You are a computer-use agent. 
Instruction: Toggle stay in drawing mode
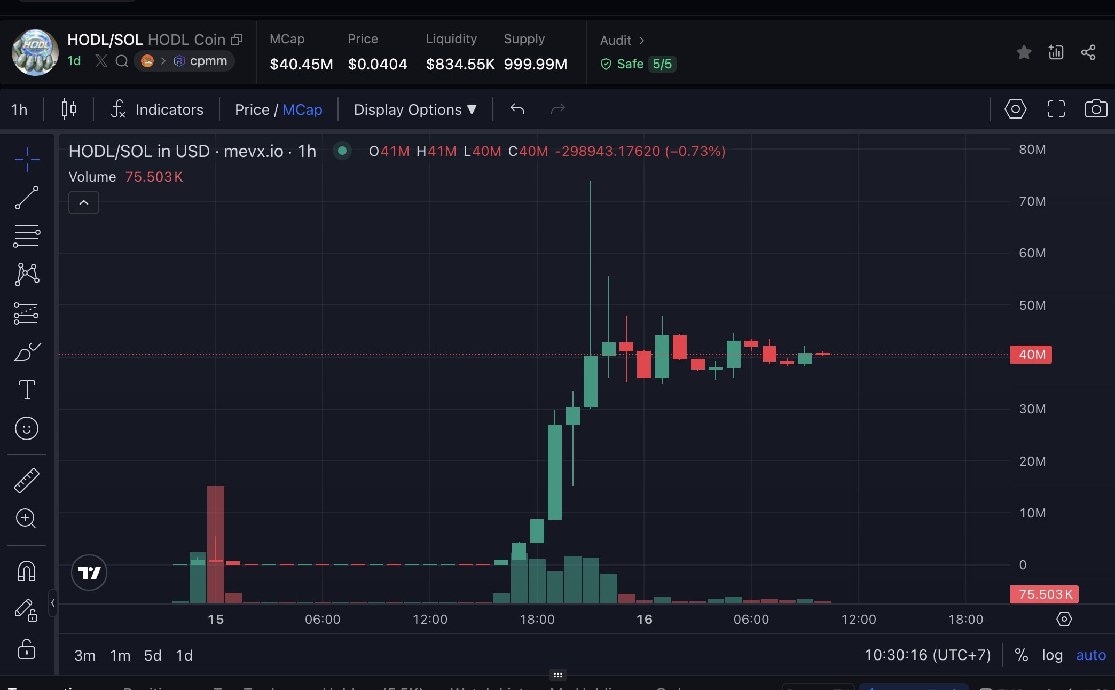point(26,609)
